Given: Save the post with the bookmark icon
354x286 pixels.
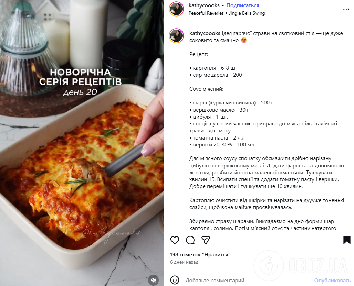Looking at the screenshot, I should click(346, 241).
